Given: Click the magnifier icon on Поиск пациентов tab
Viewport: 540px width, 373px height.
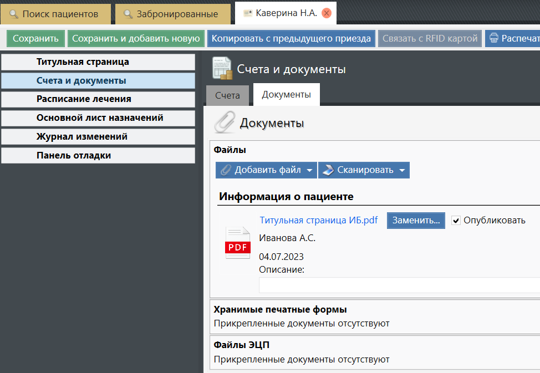Looking at the screenshot, I should click(x=14, y=14).
